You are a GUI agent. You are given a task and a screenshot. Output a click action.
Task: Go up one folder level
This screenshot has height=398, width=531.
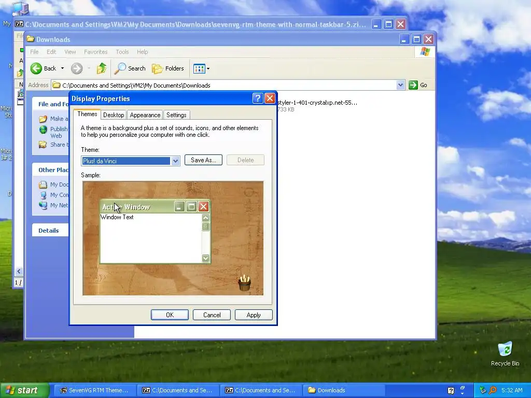point(101,68)
